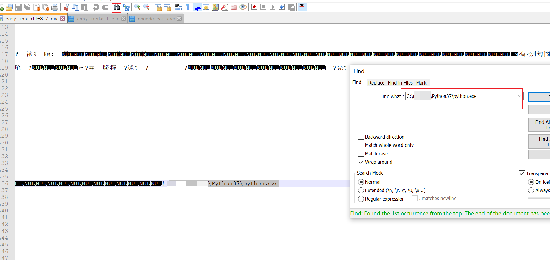Close the easy_install.exe tab
The height and width of the screenshot is (260, 550).
click(x=124, y=18)
